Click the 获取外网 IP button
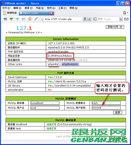The width and height of the screenshot is (131, 145). tap(115, 27)
